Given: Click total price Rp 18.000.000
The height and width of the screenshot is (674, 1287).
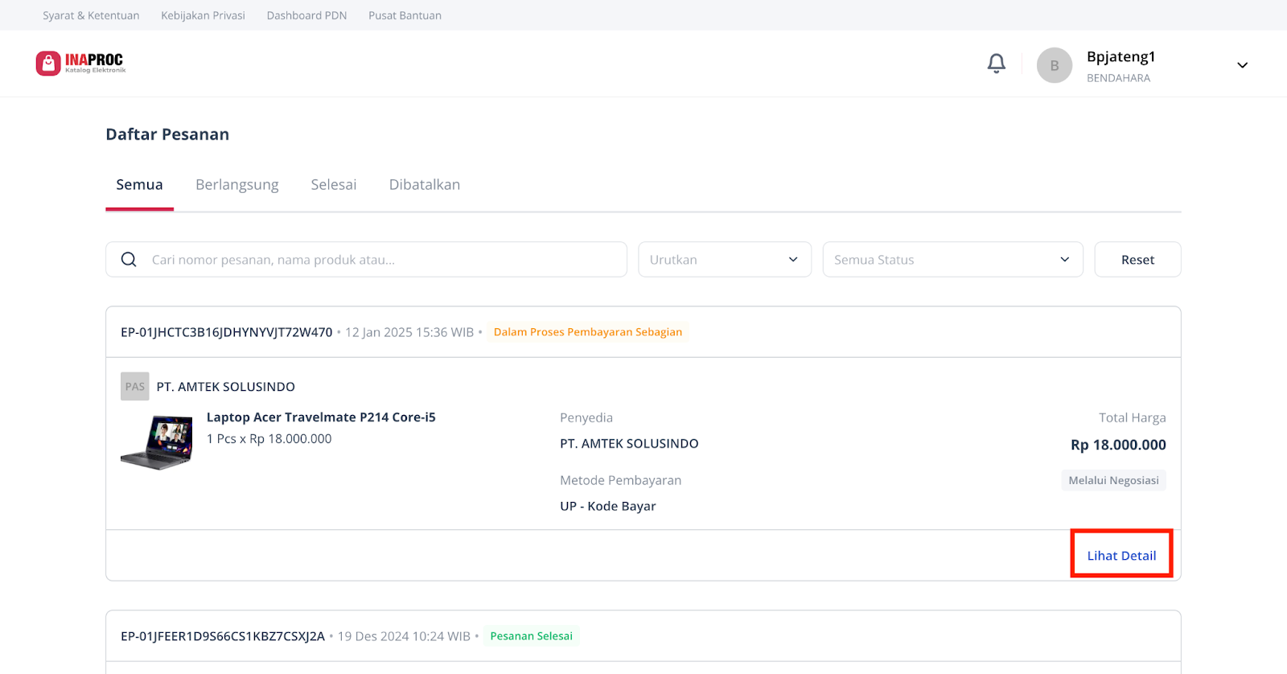Looking at the screenshot, I should pos(1118,445).
